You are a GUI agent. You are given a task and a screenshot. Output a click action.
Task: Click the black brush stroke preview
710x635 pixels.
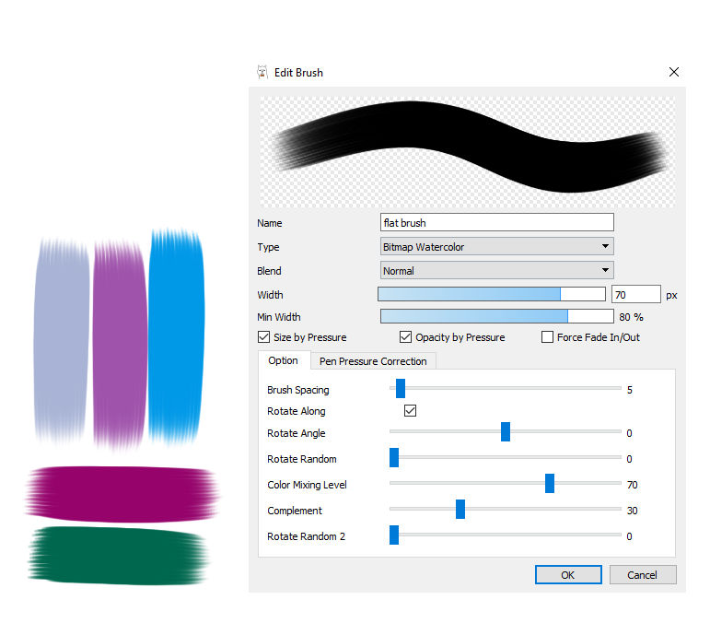(x=467, y=151)
